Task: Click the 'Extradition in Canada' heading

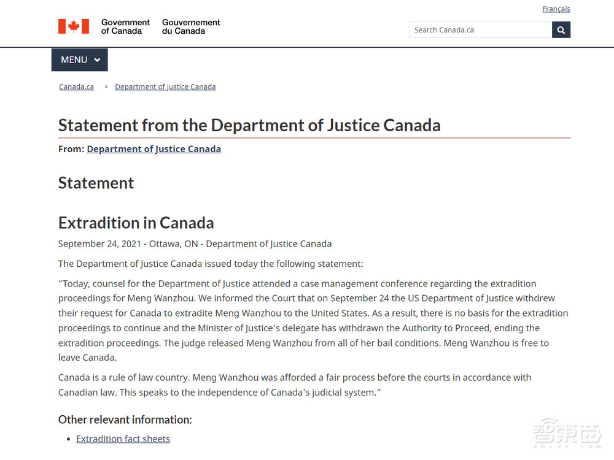Action: pyautogui.click(x=136, y=222)
